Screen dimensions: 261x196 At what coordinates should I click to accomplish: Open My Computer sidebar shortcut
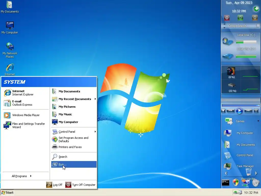click(239, 133)
